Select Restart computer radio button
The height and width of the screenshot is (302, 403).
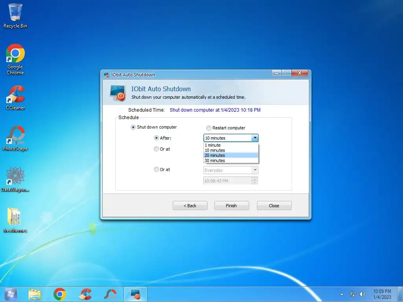click(x=209, y=128)
